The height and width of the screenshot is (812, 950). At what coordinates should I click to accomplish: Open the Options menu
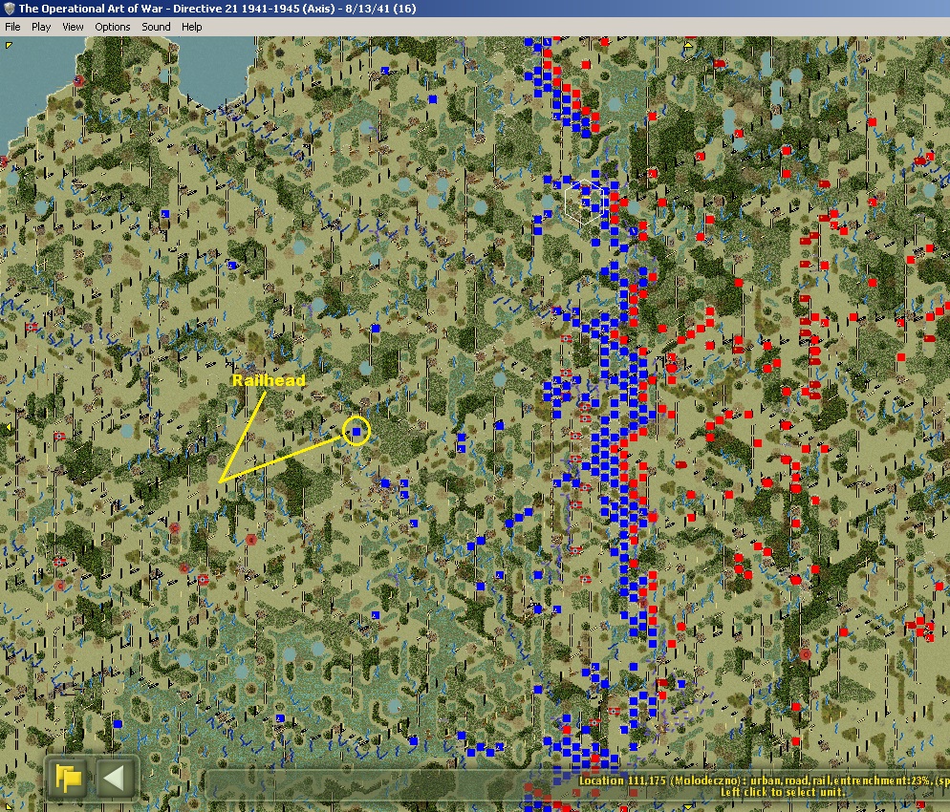[x=113, y=27]
